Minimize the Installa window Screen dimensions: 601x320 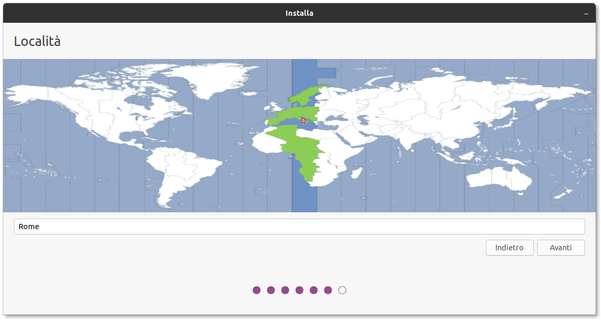[x=586, y=14]
